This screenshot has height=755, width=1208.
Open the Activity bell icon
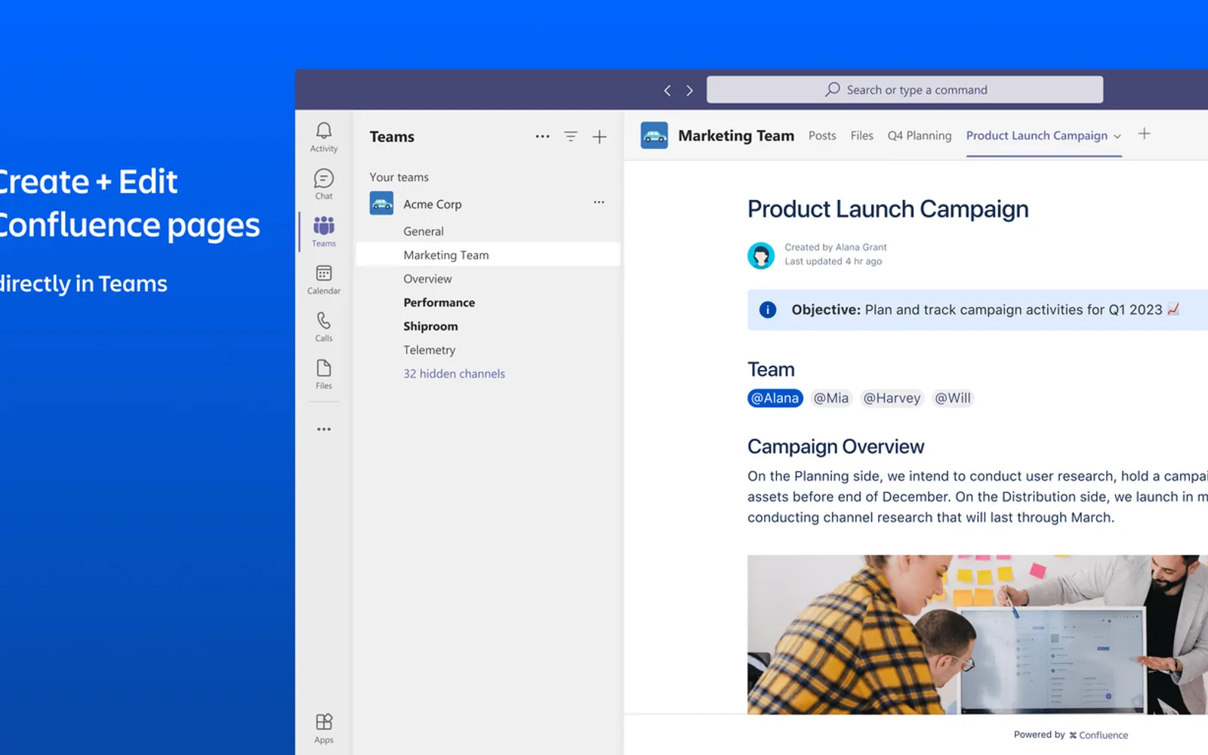point(324,137)
